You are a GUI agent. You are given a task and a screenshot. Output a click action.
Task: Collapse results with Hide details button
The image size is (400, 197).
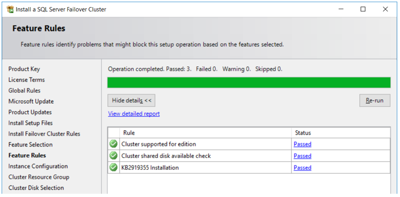click(132, 100)
